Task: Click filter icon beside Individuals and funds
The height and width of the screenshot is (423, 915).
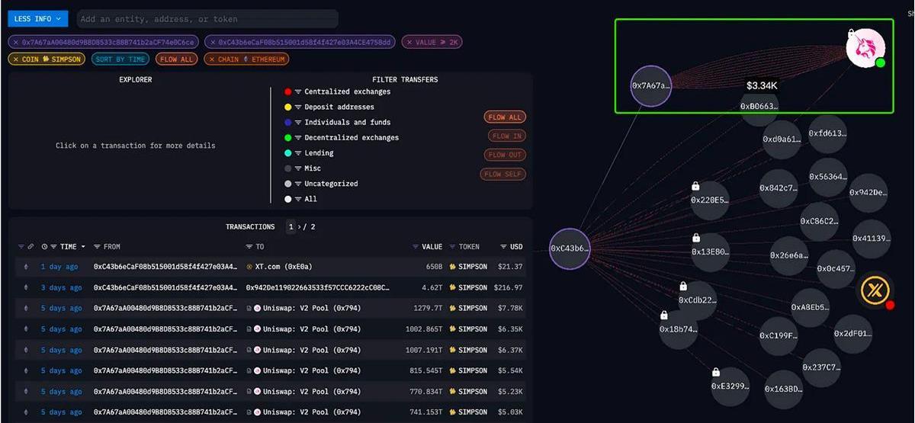Action: click(298, 122)
